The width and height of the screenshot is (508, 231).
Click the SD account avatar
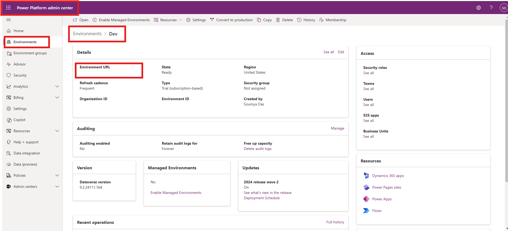tap(503, 8)
